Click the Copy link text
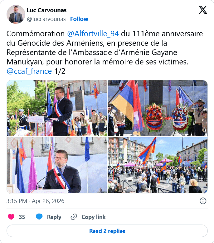The height and width of the screenshot is (243, 214). [93, 217]
